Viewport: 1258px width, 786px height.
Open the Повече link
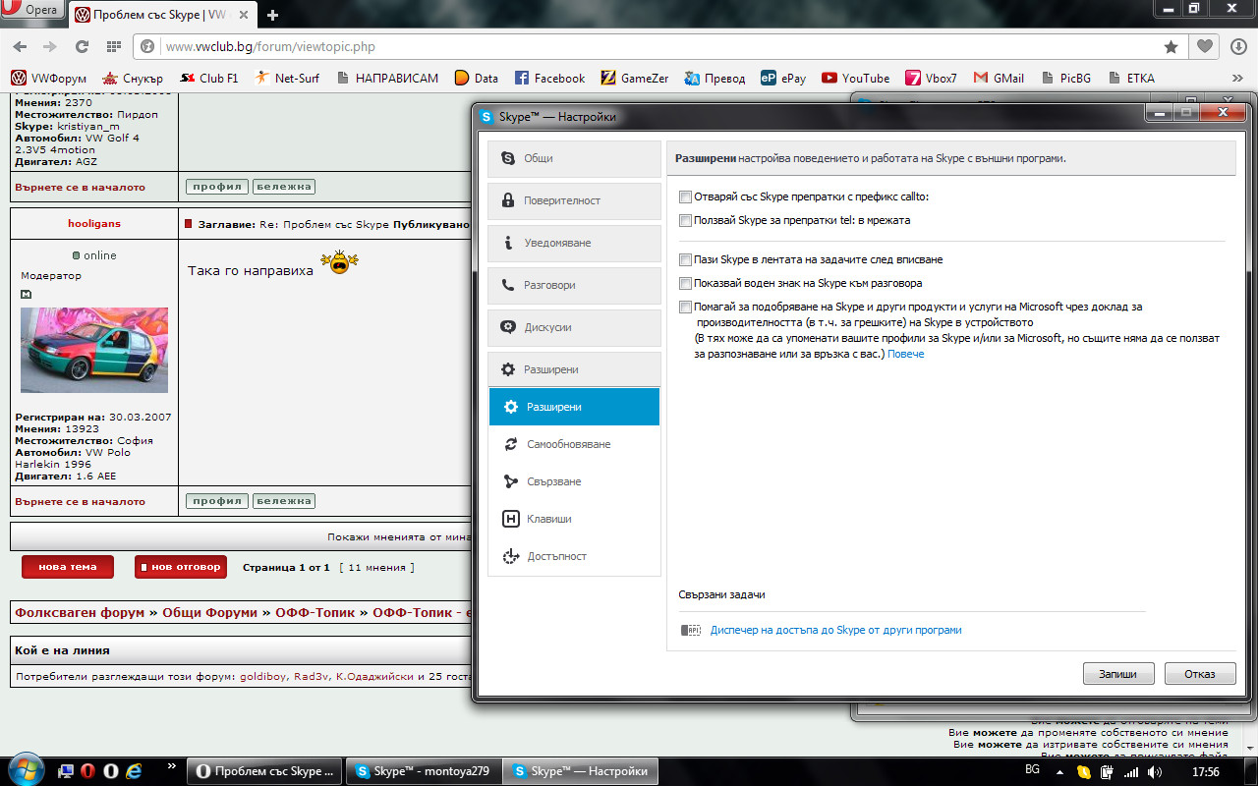tap(905, 354)
